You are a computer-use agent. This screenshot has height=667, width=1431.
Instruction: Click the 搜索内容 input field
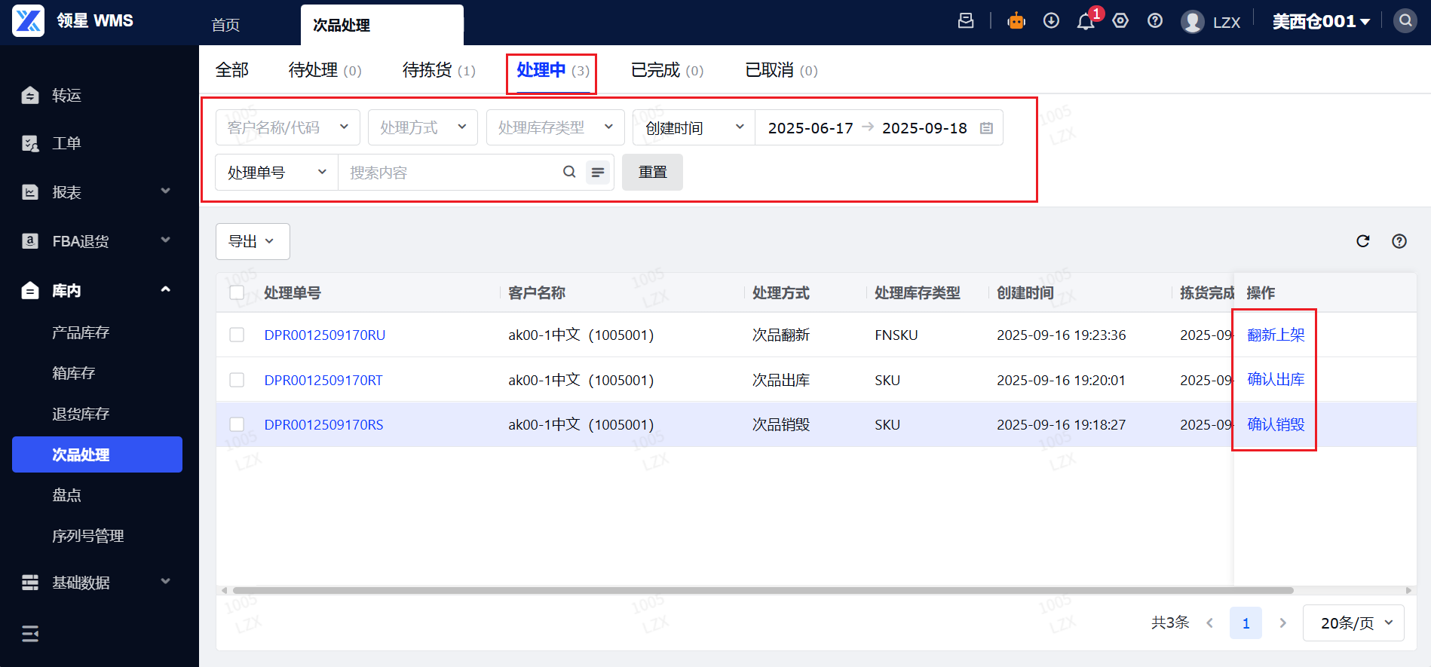(x=451, y=173)
